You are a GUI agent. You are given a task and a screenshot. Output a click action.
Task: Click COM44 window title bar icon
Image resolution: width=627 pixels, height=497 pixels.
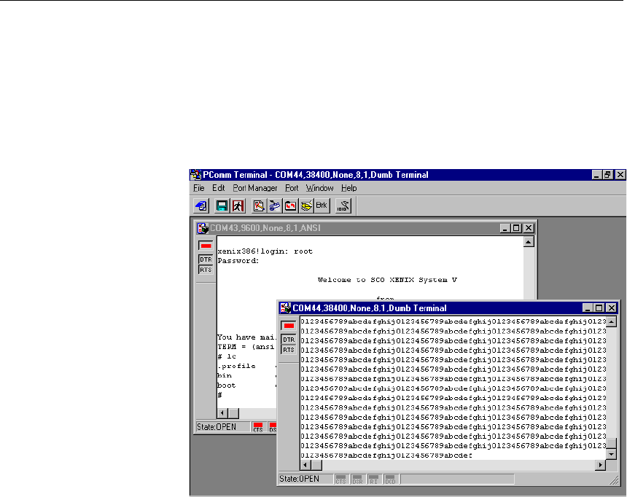286,308
